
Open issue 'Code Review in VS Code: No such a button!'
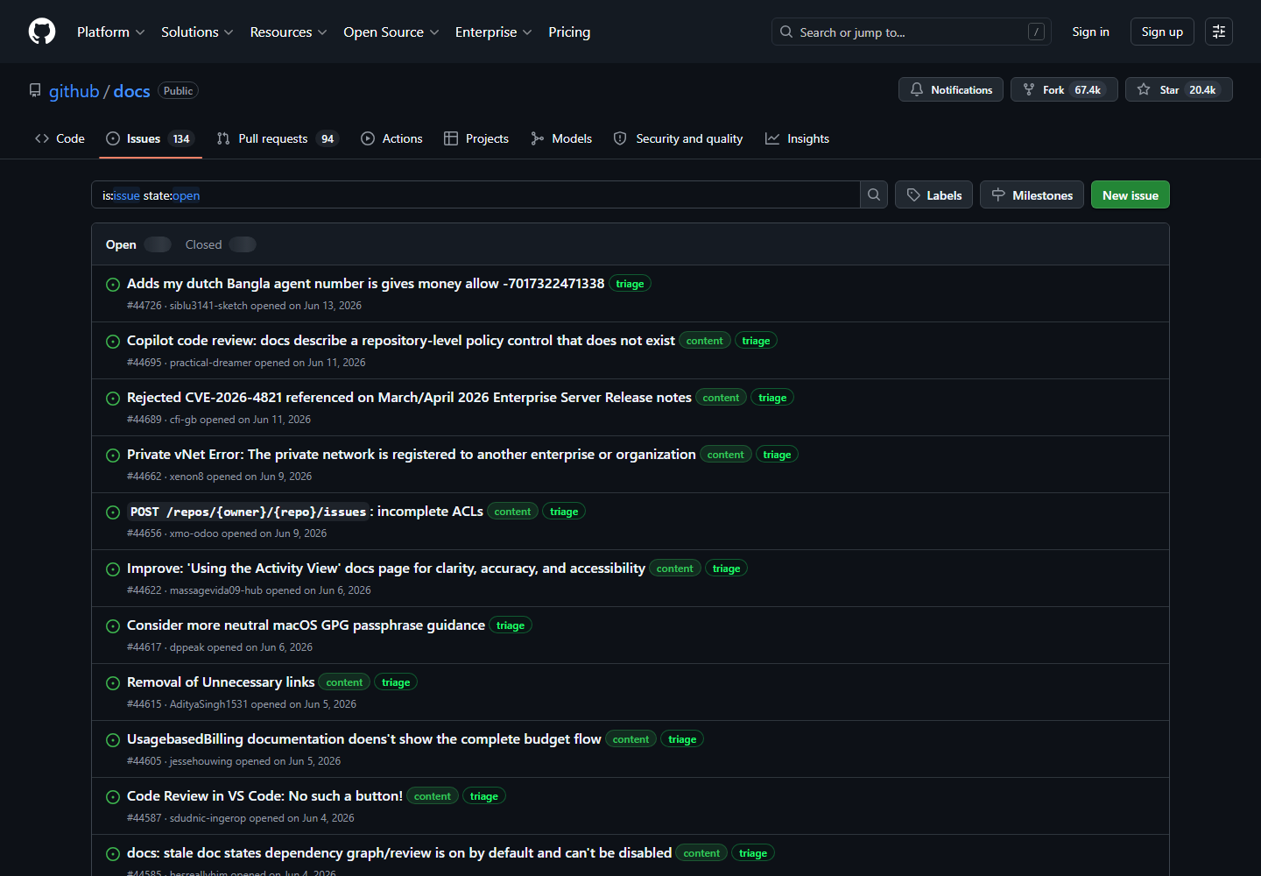click(264, 795)
